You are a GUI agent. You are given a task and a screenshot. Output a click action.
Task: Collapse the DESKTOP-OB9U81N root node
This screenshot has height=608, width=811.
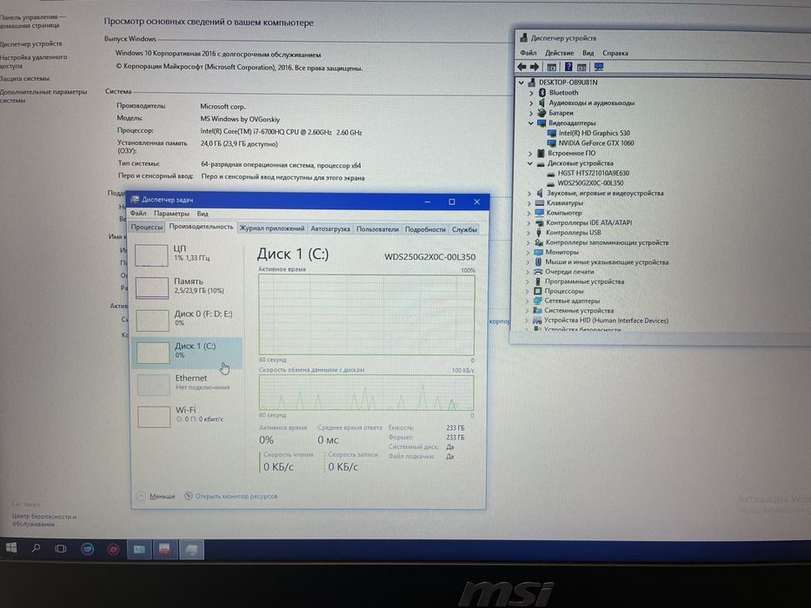click(522, 83)
